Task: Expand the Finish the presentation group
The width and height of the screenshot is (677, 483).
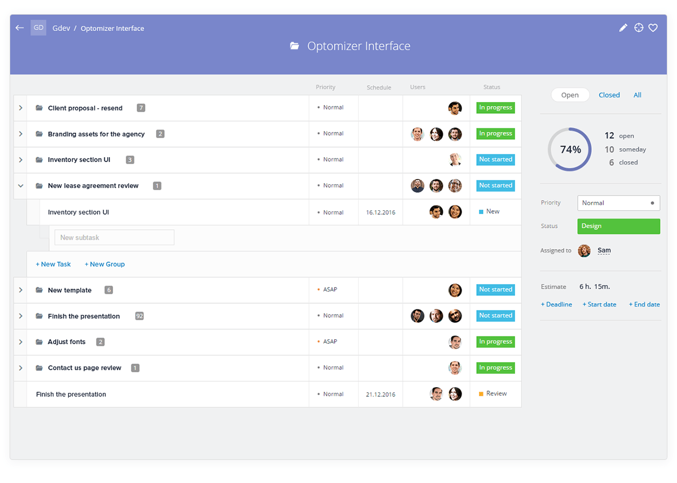Action: coord(20,316)
